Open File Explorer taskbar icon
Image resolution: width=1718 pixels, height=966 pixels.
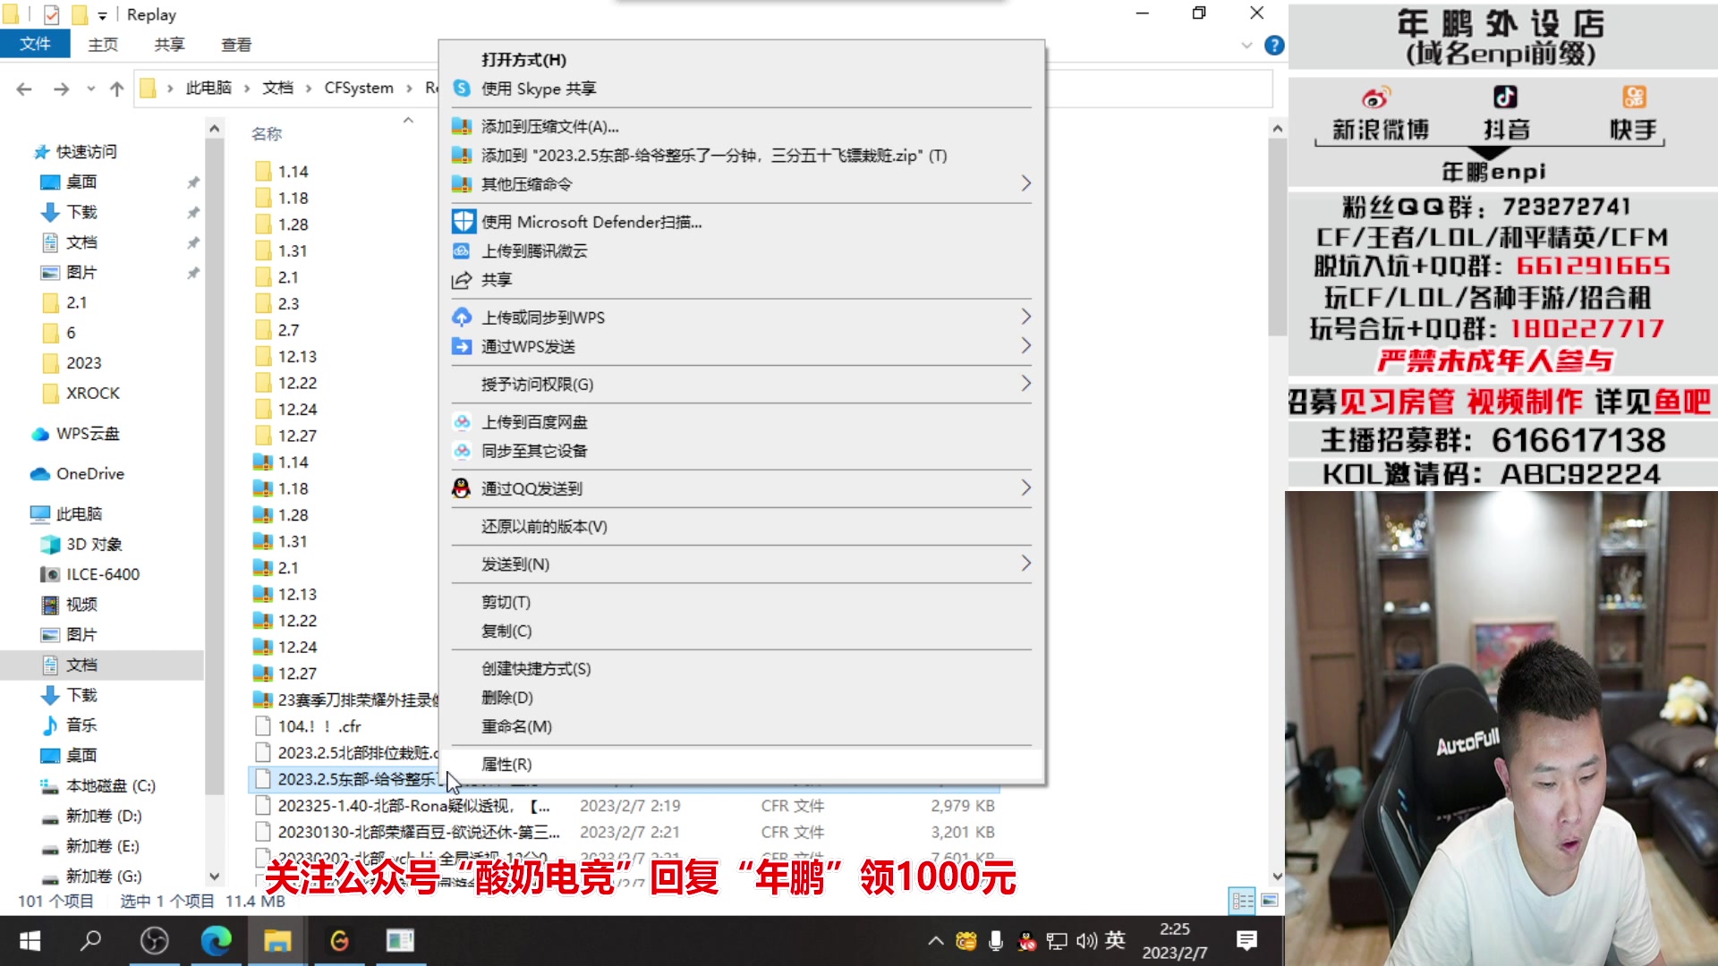[277, 941]
